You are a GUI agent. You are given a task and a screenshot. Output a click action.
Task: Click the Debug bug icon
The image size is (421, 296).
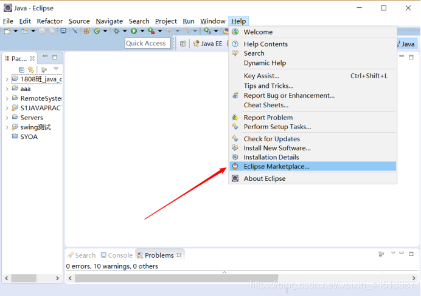[116, 31]
